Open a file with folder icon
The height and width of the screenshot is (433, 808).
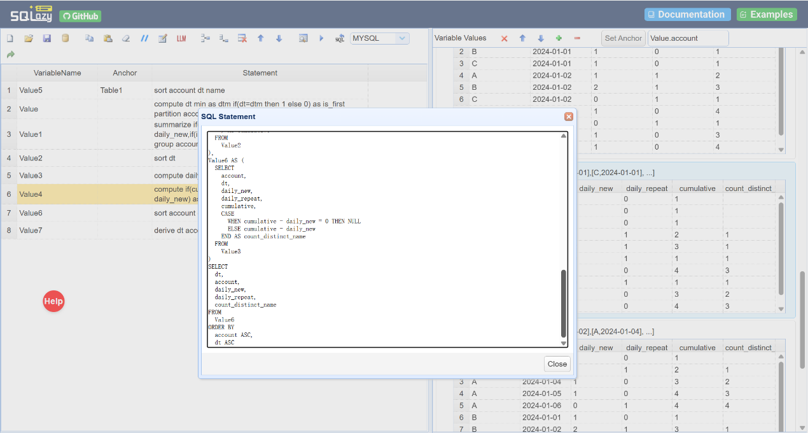29,38
